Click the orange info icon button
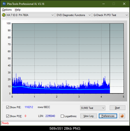This screenshot has height=131, width=130. tap(122, 116)
